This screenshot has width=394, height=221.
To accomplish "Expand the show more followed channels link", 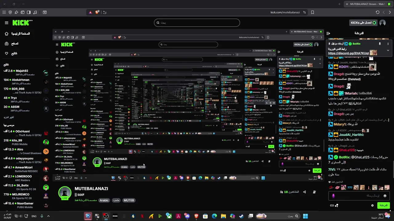I will coord(9,117).
